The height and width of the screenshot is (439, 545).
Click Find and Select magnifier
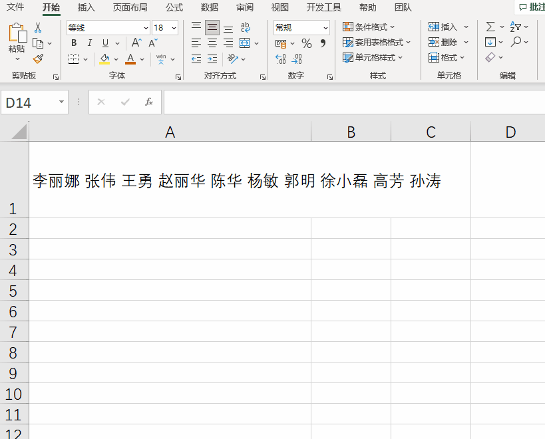coord(516,42)
